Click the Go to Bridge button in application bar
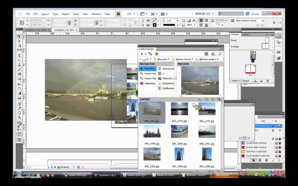The height and width of the screenshot is (186, 298). click(118, 14)
